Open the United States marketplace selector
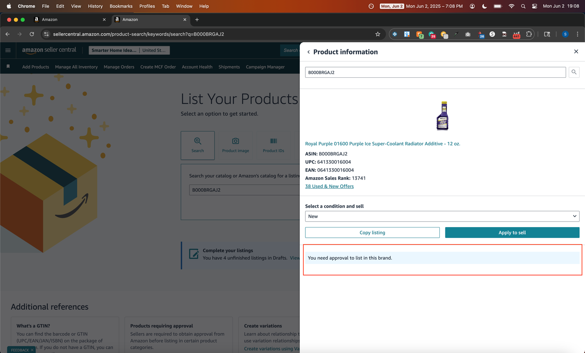The height and width of the screenshot is (353, 585). 154,50
